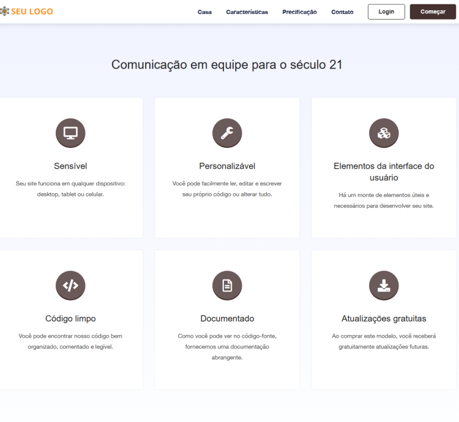This screenshot has width=459, height=422.
Task: Click the cubes icon for interface elements
Action: point(384,133)
